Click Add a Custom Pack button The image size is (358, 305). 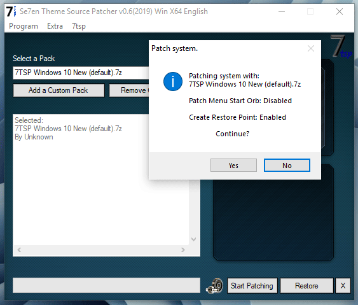coord(59,90)
